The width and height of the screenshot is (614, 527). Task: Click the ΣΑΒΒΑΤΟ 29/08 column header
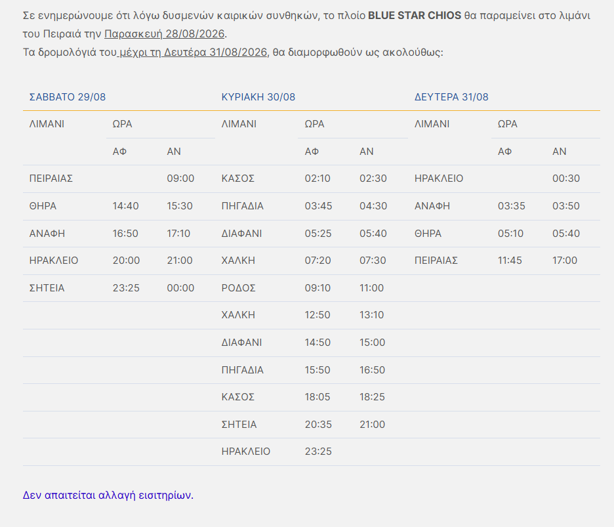click(x=68, y=97)
